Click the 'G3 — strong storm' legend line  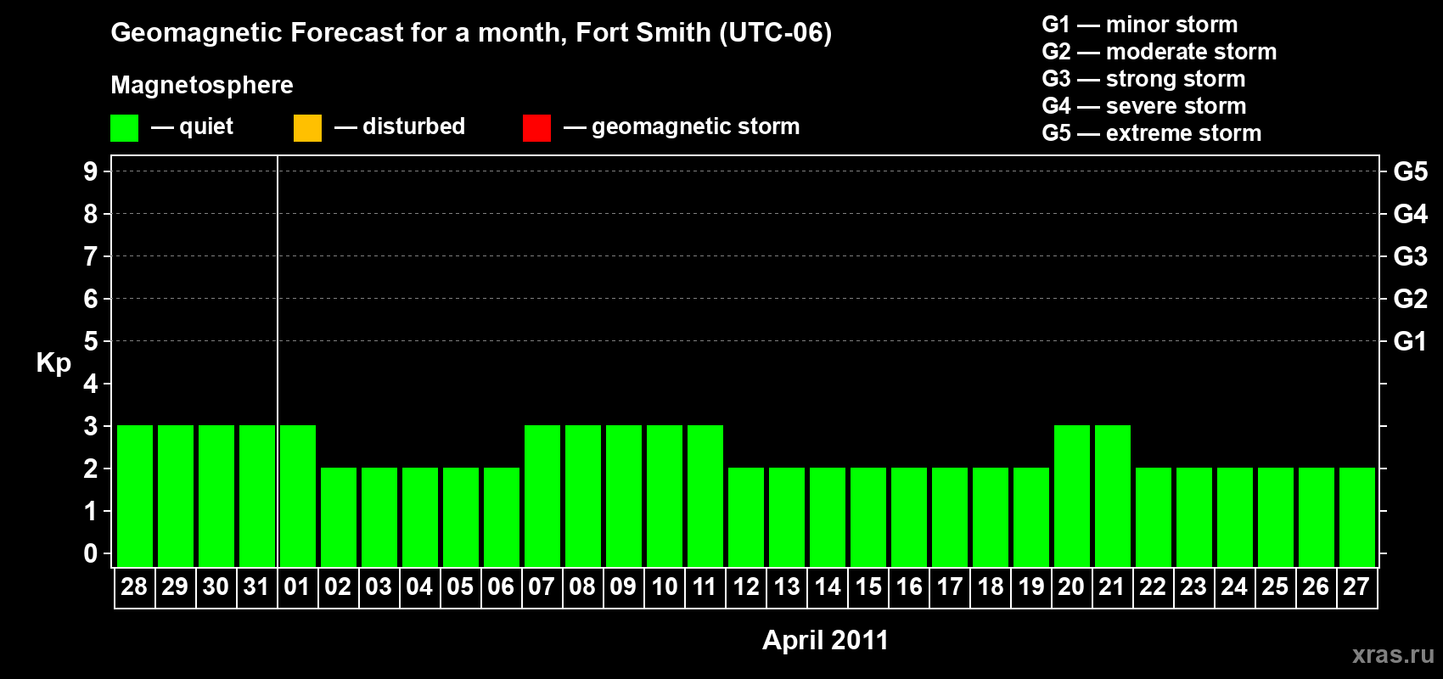click(1143, 79)
